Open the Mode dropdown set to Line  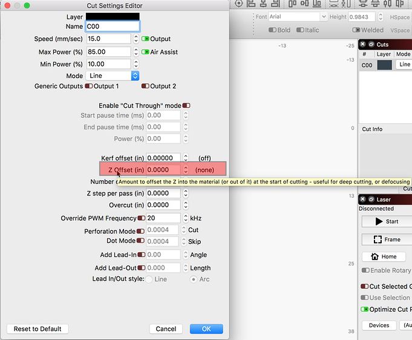(x=113, y=76)
